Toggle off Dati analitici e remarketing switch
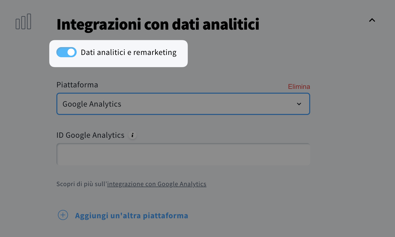The image size is (395, 237). [x=67, y=52]
